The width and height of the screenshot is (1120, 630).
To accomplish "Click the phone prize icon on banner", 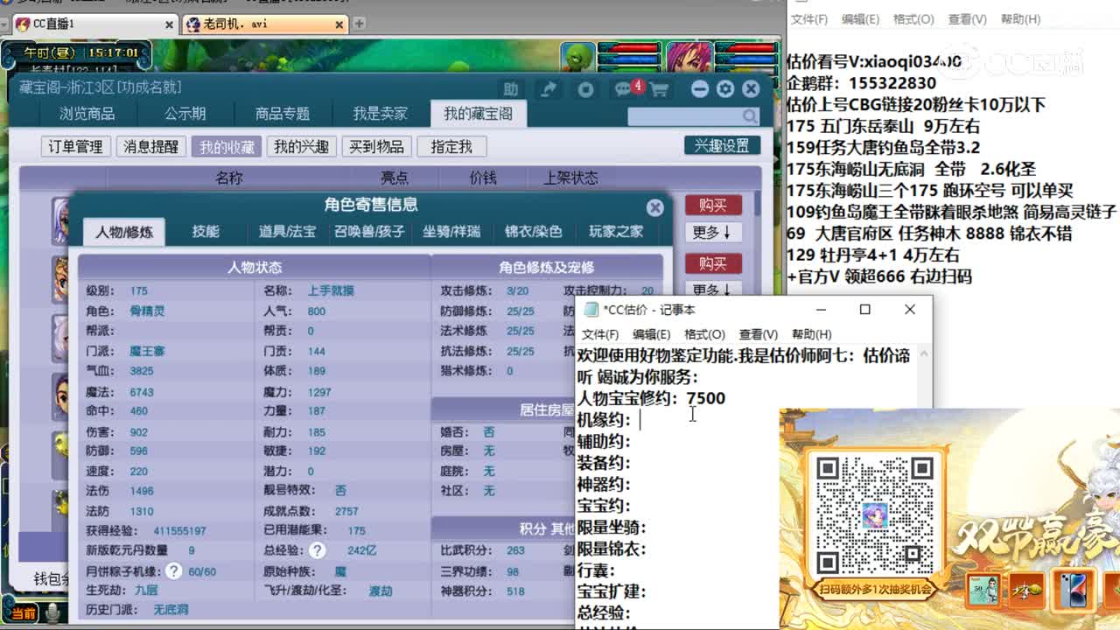I will (1074, 591).
